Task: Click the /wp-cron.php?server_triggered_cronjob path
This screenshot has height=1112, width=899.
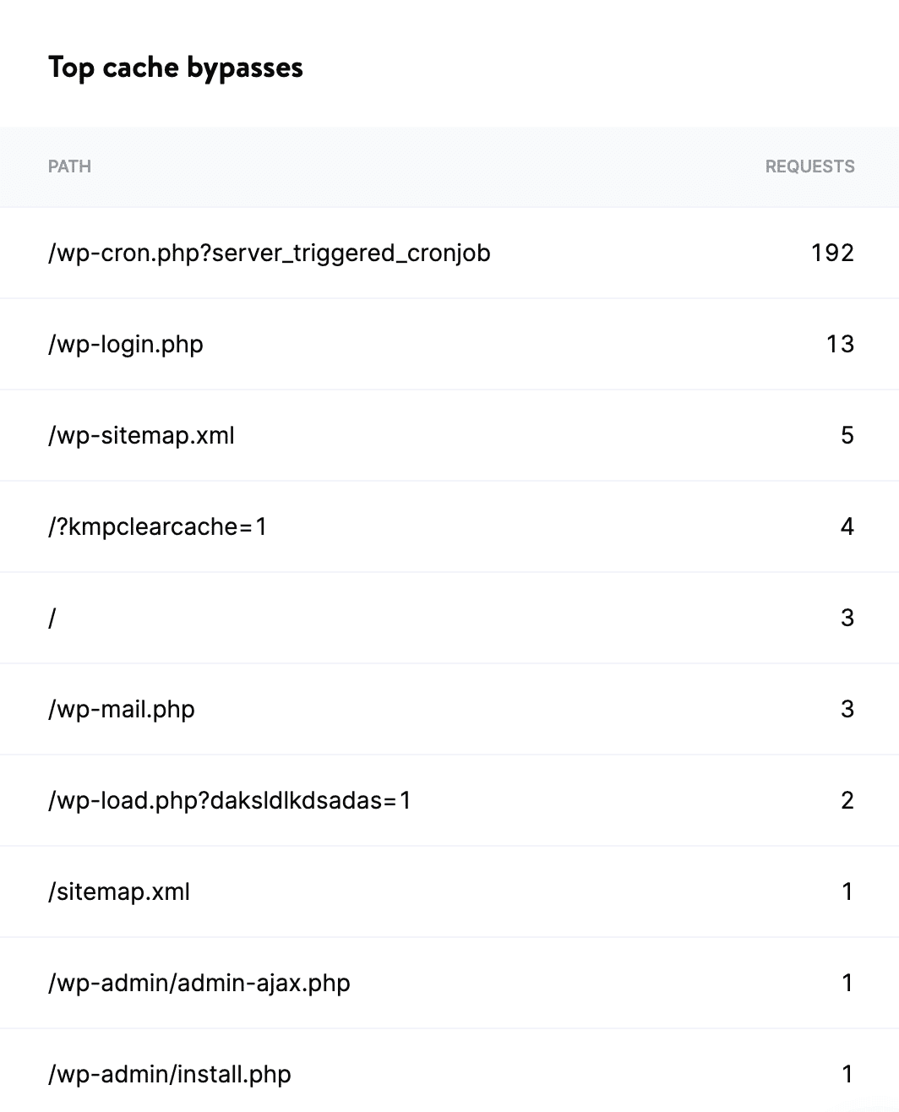Action: 270,253
